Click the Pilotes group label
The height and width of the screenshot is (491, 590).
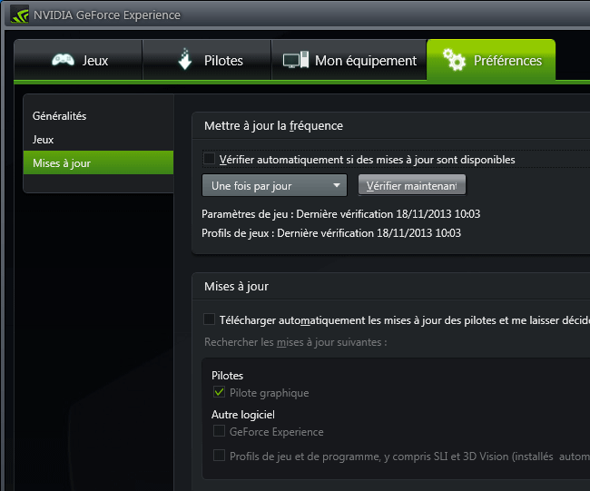[227, 376]
